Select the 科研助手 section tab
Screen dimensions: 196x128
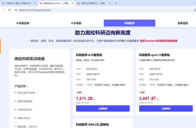(129, 23)
